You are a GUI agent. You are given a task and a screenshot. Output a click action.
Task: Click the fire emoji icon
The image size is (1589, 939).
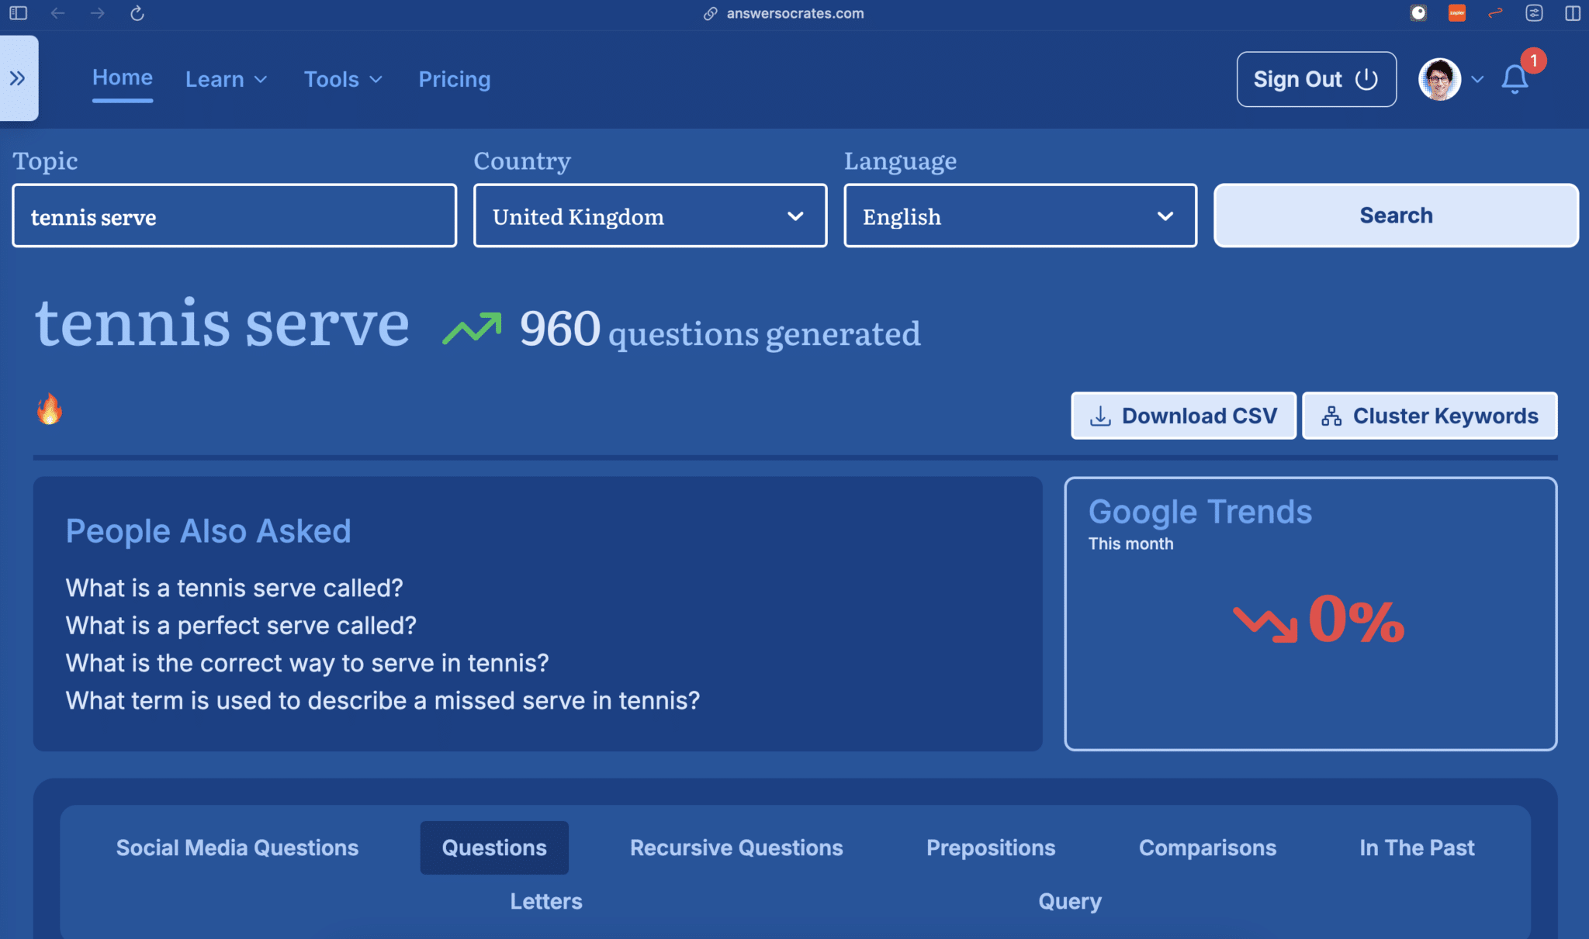point(50,409)
